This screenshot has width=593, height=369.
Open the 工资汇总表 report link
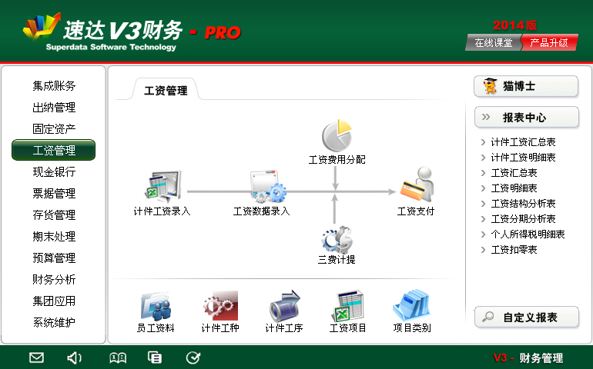coord(514,173)
